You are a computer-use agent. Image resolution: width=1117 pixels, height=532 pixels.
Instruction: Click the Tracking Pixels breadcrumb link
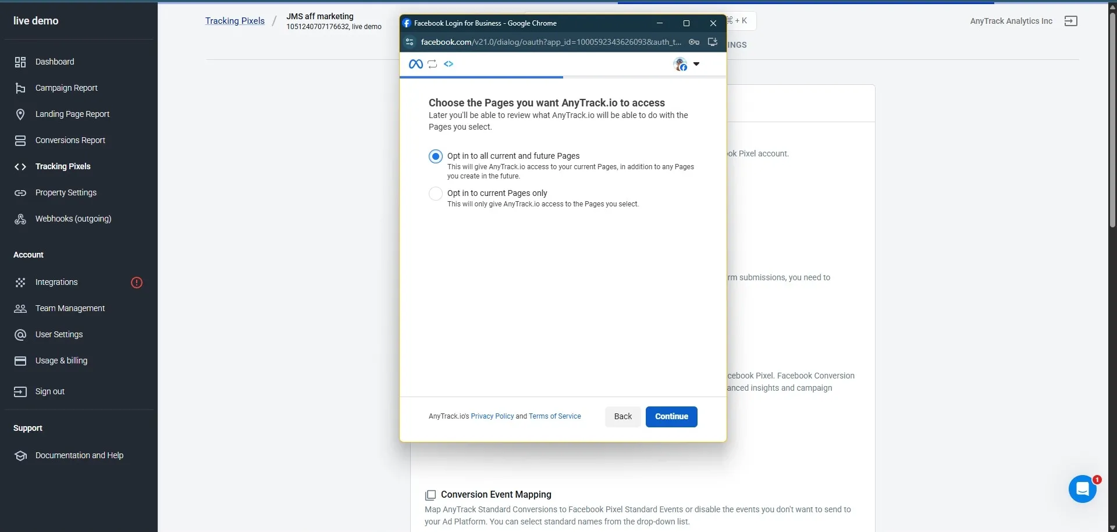click(235, 21)
